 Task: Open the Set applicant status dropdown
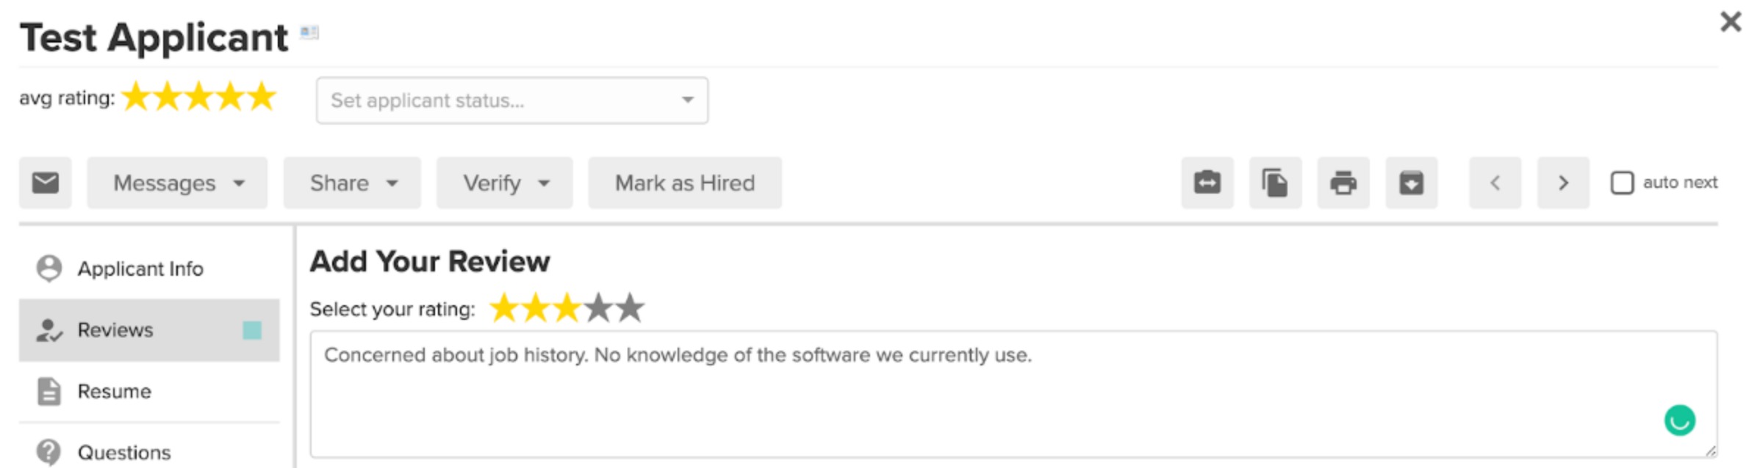click(x=511, y=100)
